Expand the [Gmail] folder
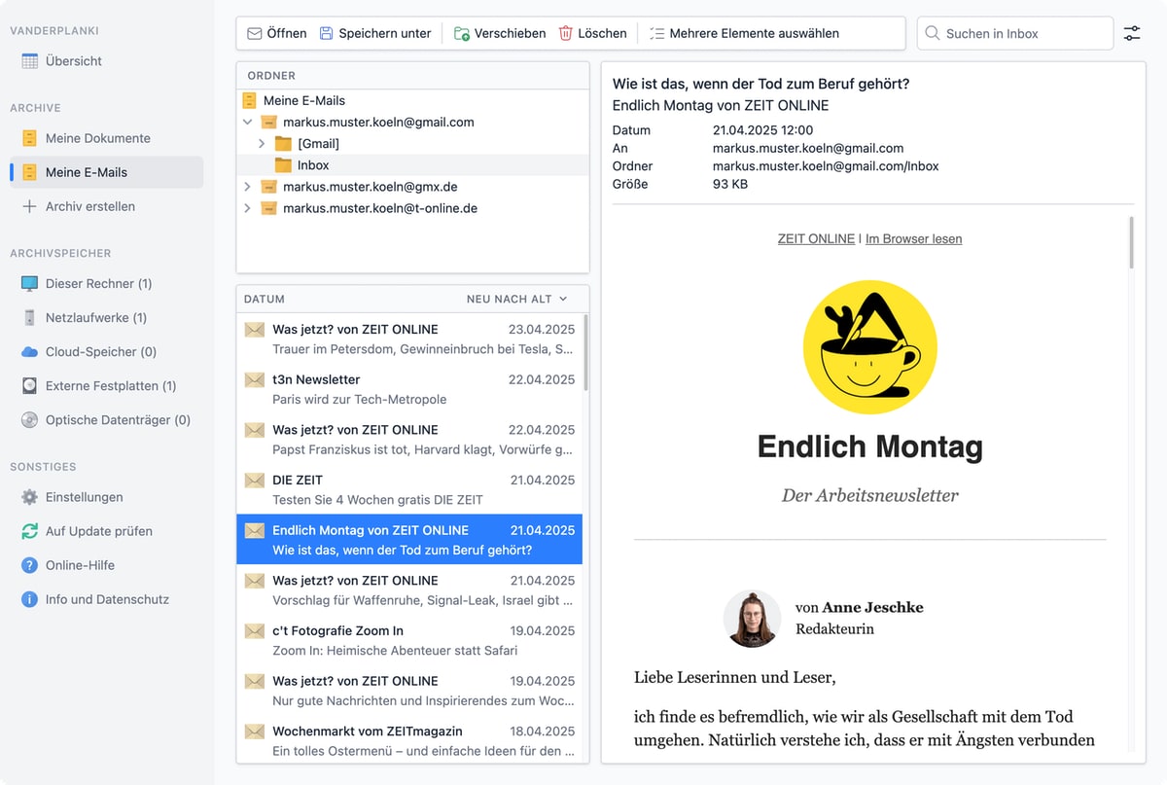1167x785 pixels. pos(262,144)
